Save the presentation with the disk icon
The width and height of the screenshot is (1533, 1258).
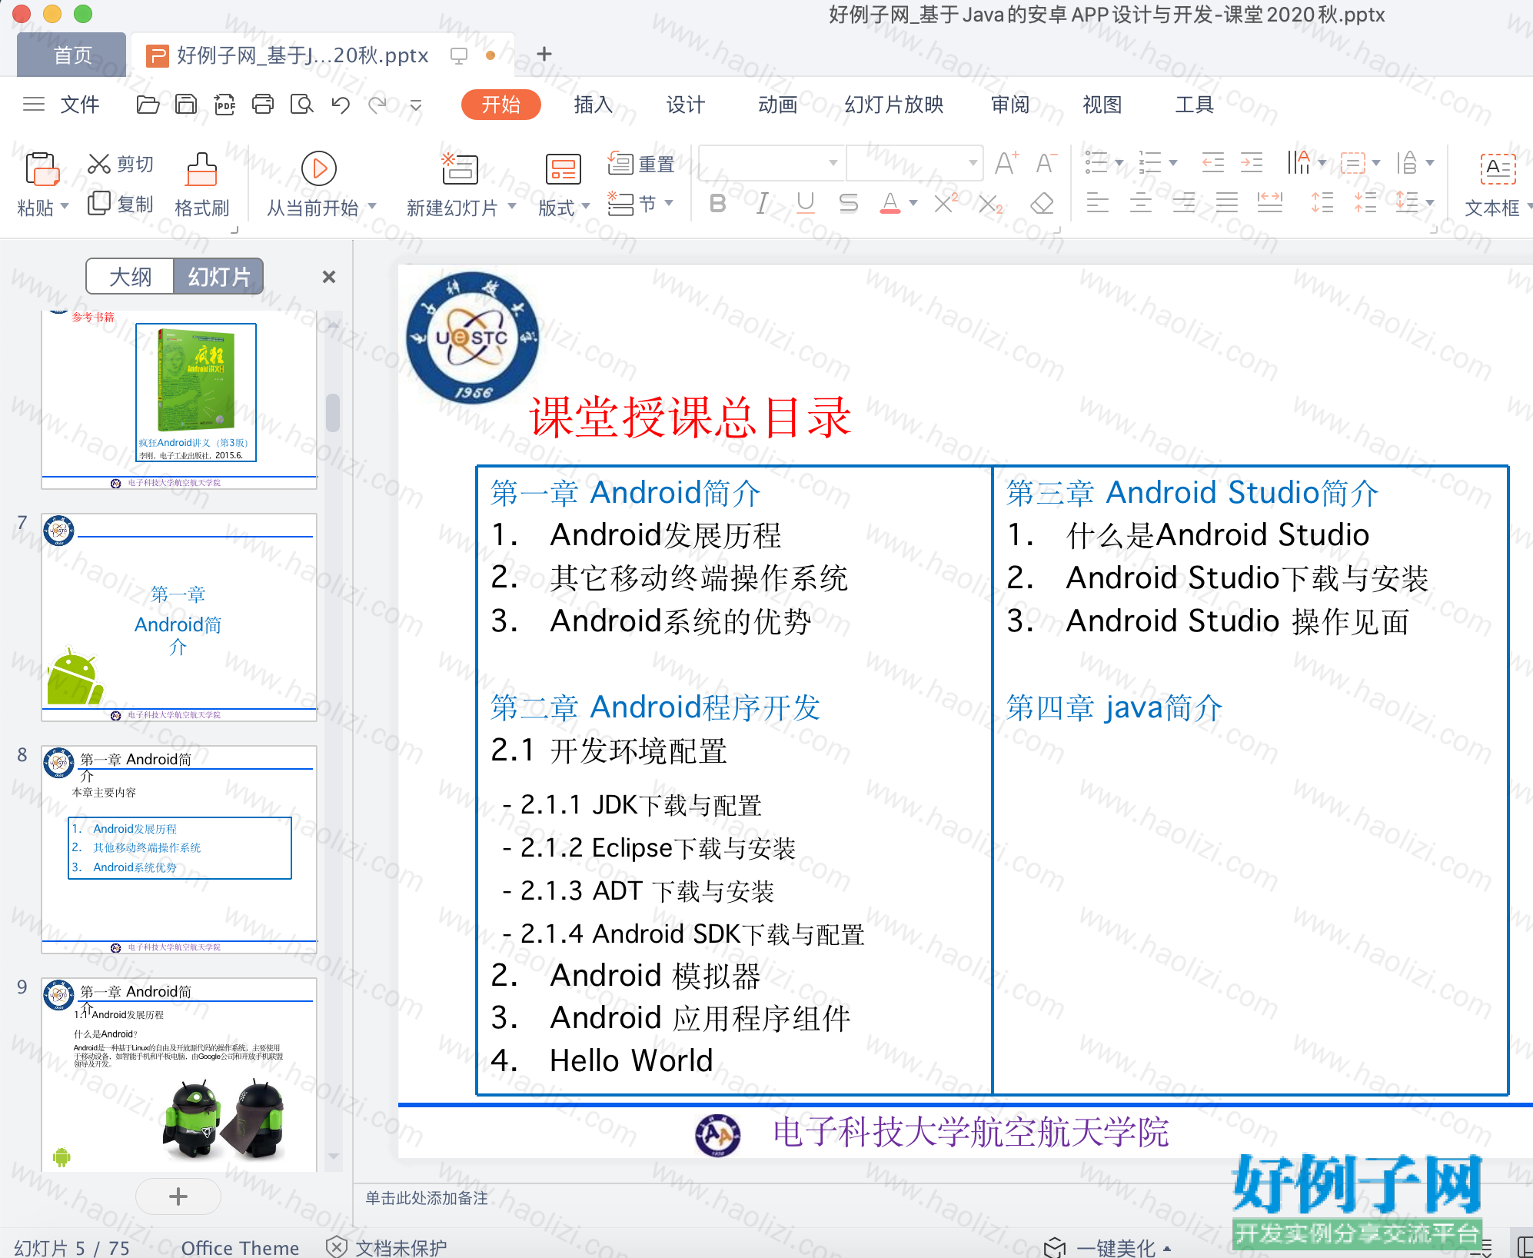pyautogui.click(x=186, y=105)
